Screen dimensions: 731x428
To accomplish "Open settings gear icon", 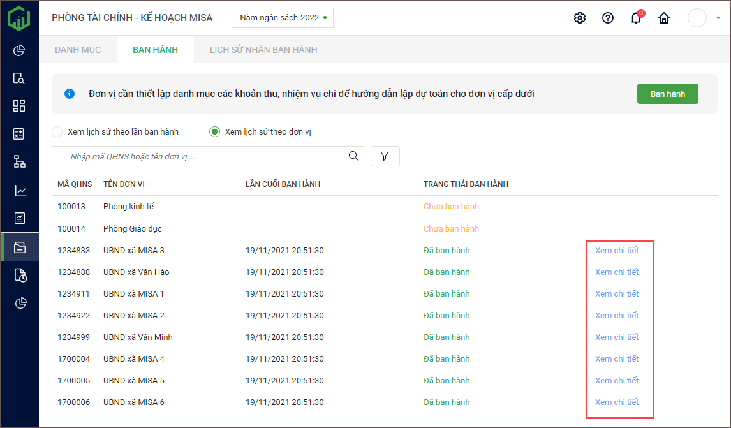I will click(x=579, y=18).
